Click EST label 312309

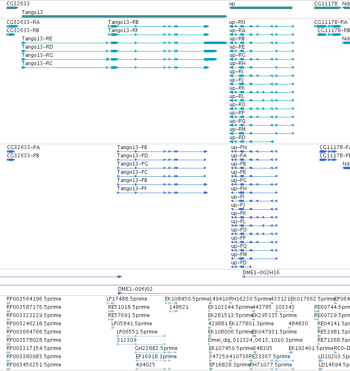point(127,340)
